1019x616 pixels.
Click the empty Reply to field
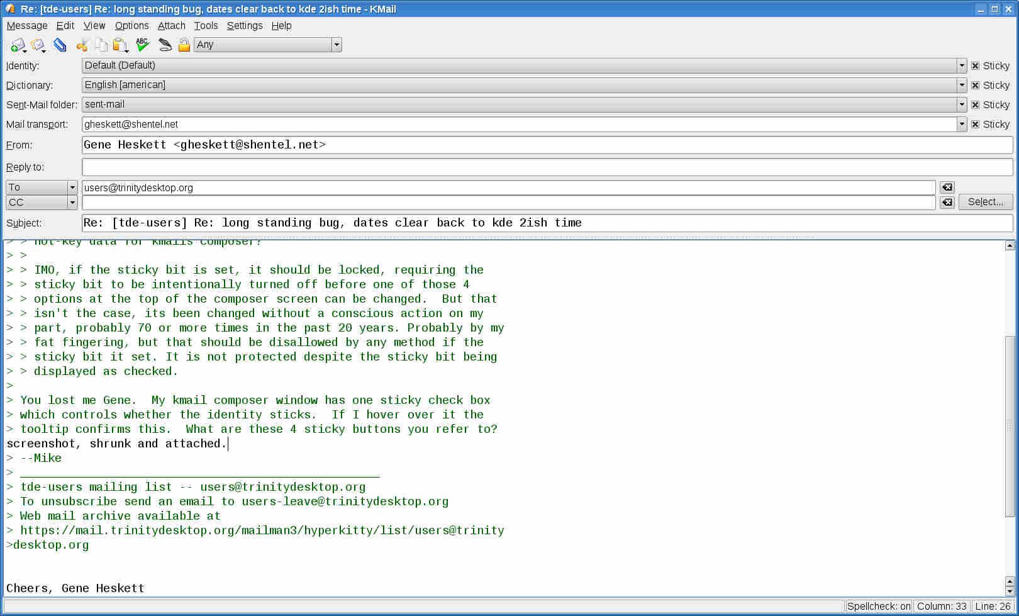[547, 167]
